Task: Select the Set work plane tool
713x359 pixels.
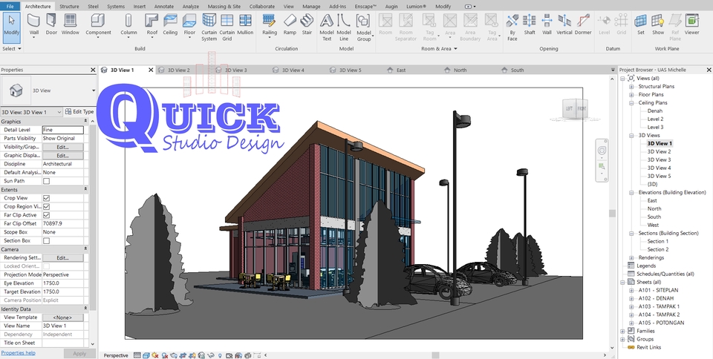Action: pos(641,25)
